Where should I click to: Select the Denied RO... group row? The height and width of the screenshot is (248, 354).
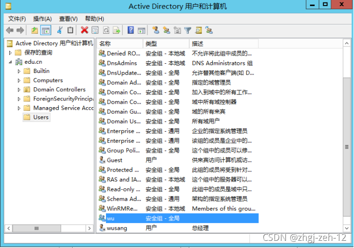pos(178,54)
